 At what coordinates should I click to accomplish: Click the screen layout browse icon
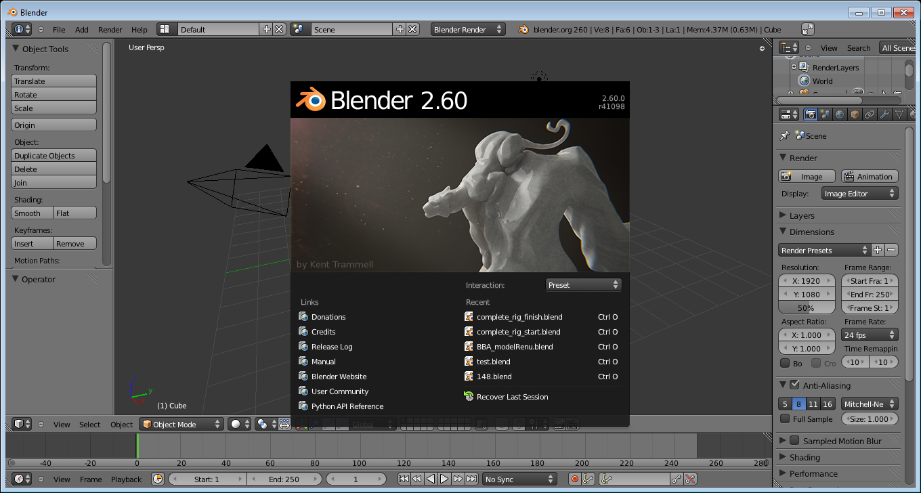point(167,29)
